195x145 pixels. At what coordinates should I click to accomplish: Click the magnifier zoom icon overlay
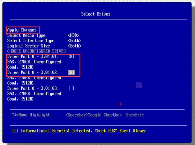pyautogui.click(x=139, y=85)
